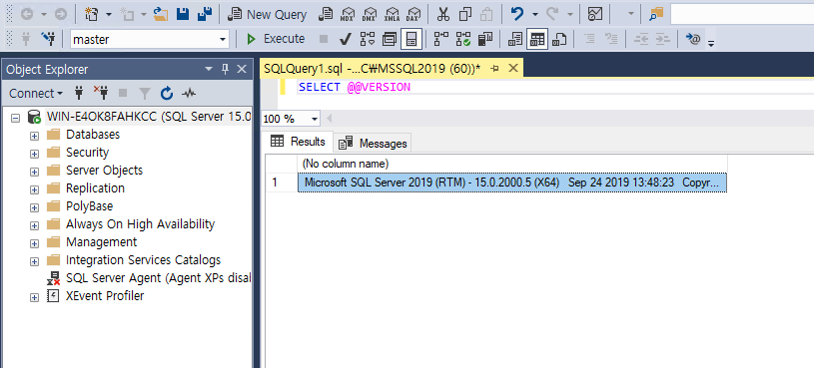This screenshot has width=814, height=368.
Task: Collapse WIN-E4OK8FAHKCC server node
Action: pos(16,118)
